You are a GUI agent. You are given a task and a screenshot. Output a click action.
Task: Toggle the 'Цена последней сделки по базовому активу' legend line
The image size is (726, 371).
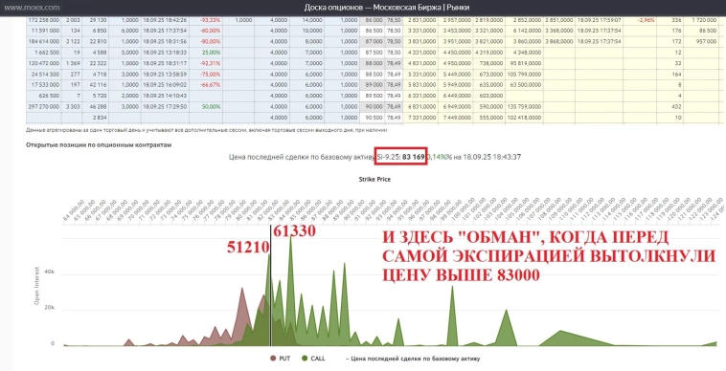coord(413,358)
